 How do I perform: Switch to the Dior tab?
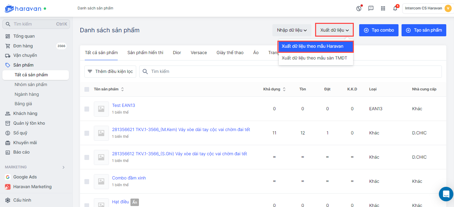click(x=177, y=53)
